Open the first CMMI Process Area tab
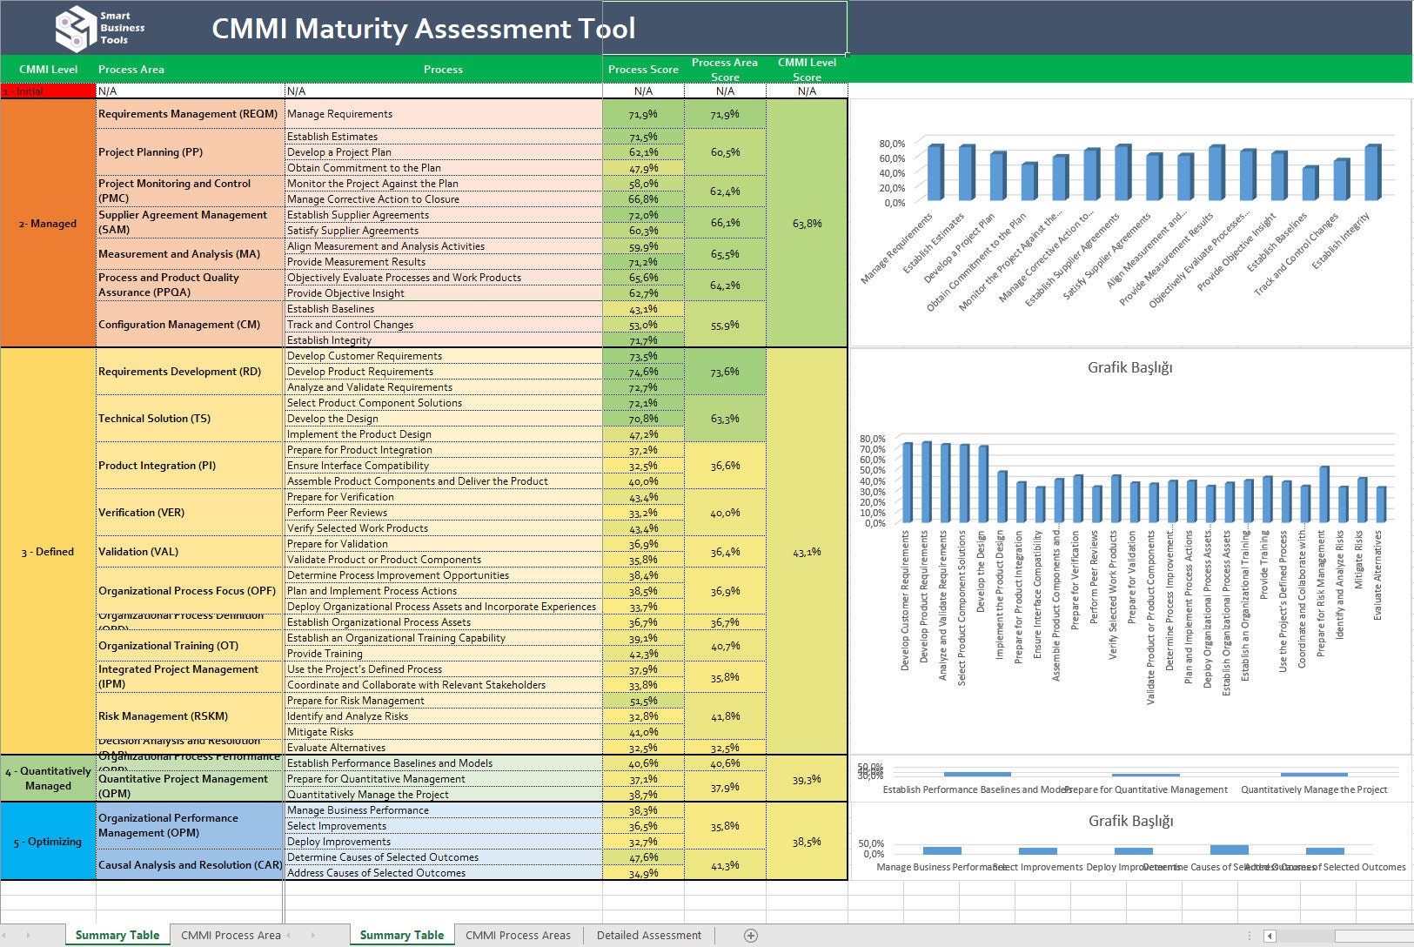 tap(229, 935)
